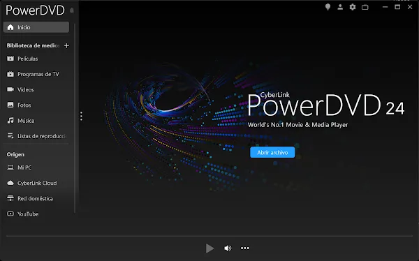Image resolution: width=419 pixels, height=261 pixels.
Task: Go to Inicio home page
Action: coord(36,27)
